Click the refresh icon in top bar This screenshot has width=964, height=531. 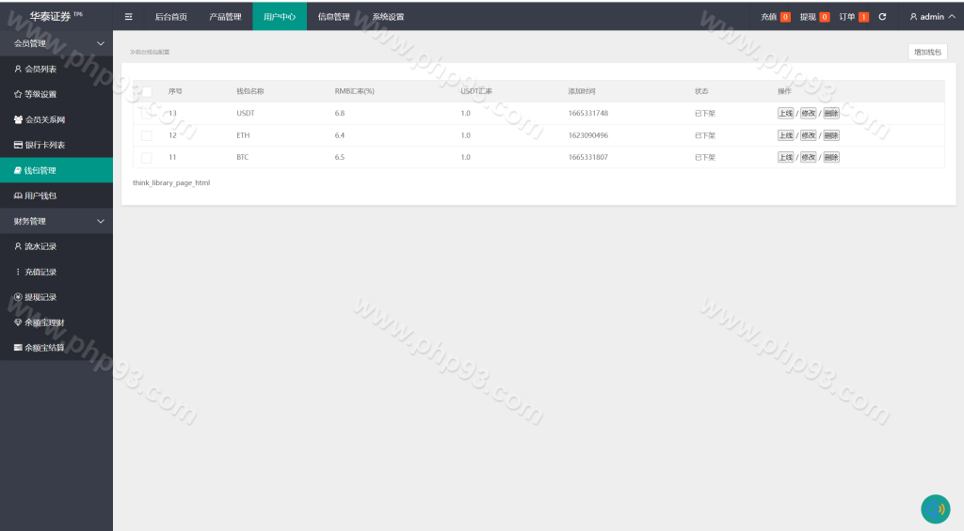click(x=882, y=17)
